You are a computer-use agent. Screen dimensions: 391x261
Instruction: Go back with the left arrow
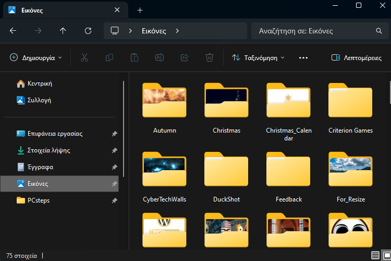coord(13,31)
